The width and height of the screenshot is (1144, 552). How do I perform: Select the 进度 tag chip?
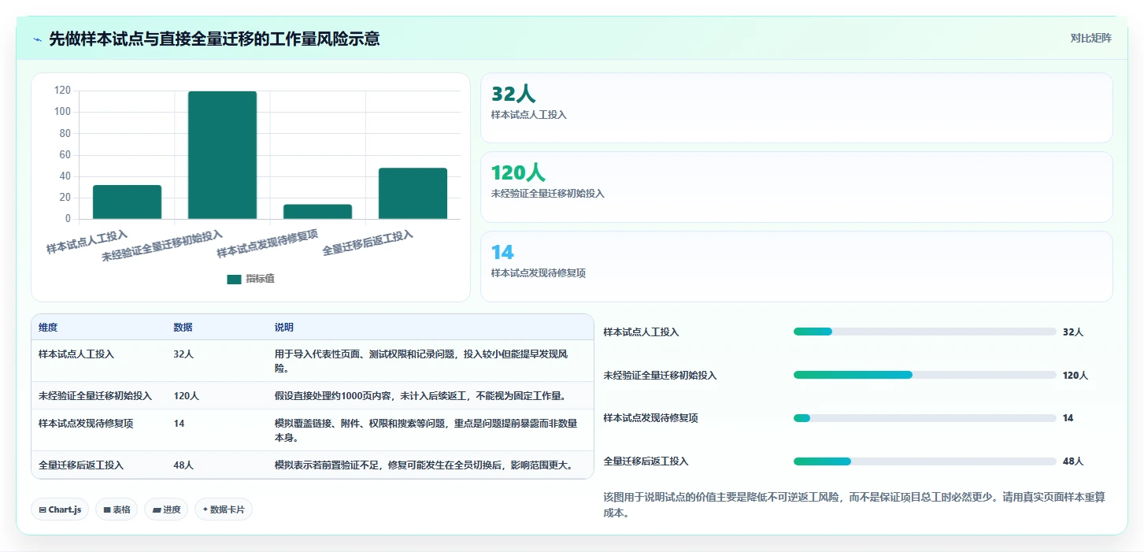[x=166, y=509]
